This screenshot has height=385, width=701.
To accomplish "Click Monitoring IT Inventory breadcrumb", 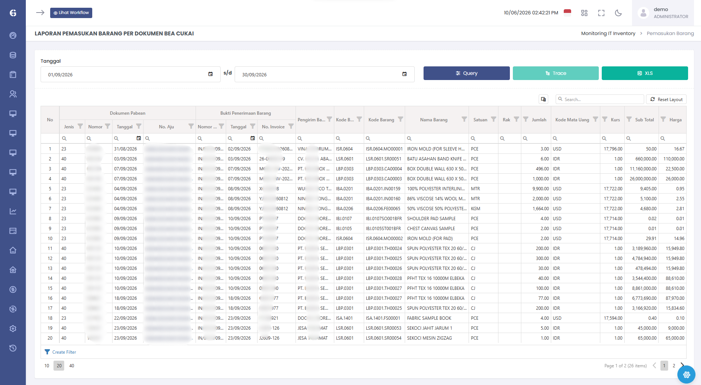I will pyautogui.click(x=608, y=33).
